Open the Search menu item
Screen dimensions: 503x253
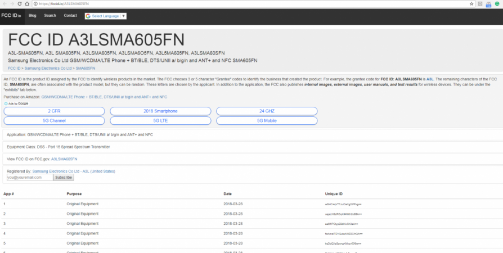pyautogui.click(x=50, y=15)
